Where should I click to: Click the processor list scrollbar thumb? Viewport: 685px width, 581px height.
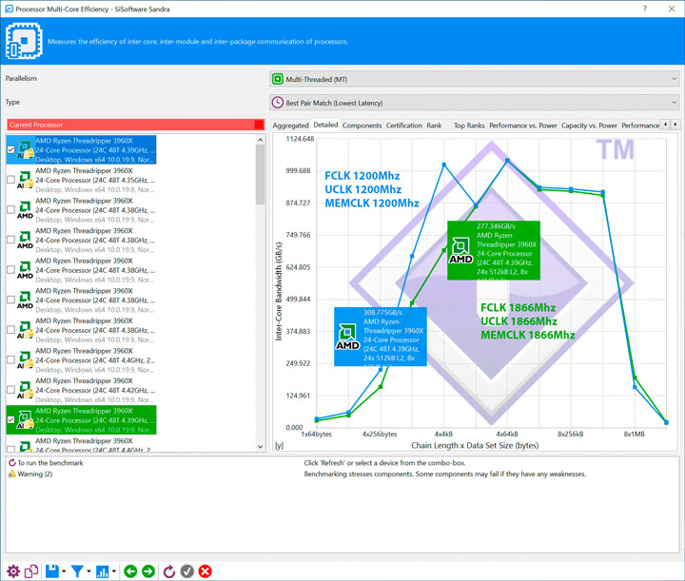[261, 174]
